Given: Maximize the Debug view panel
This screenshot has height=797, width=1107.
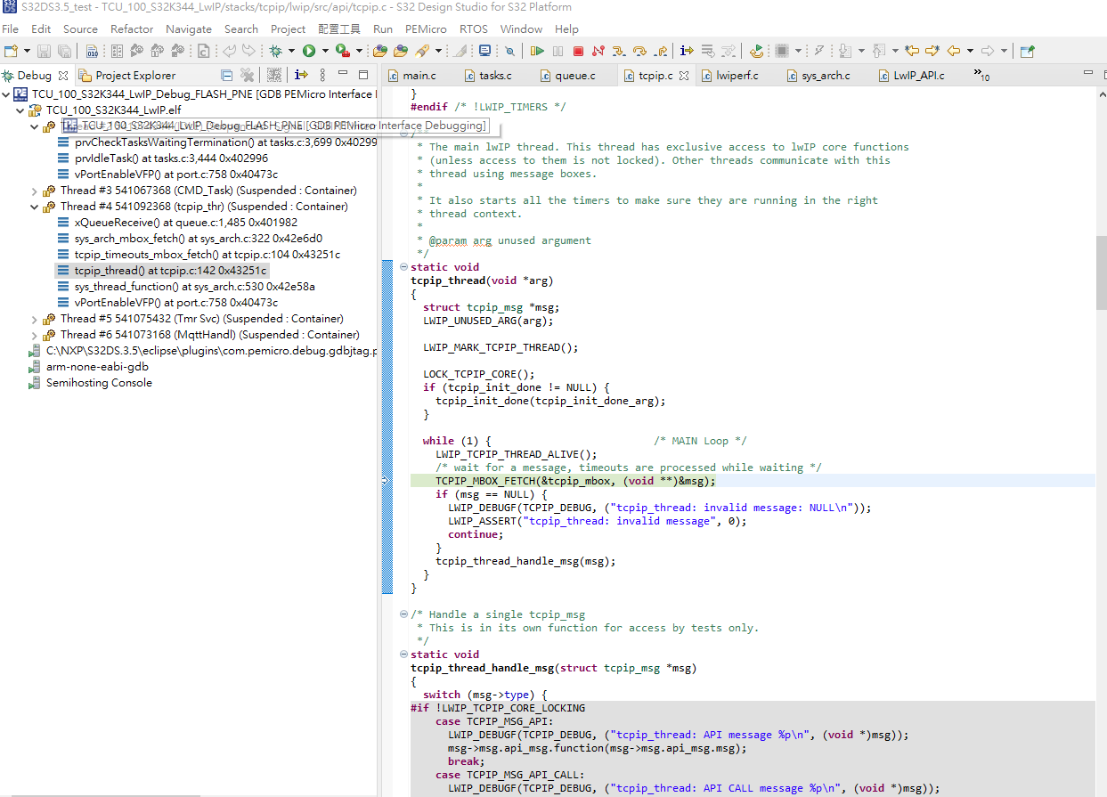Looking at the screenshot, I should 363,75.
